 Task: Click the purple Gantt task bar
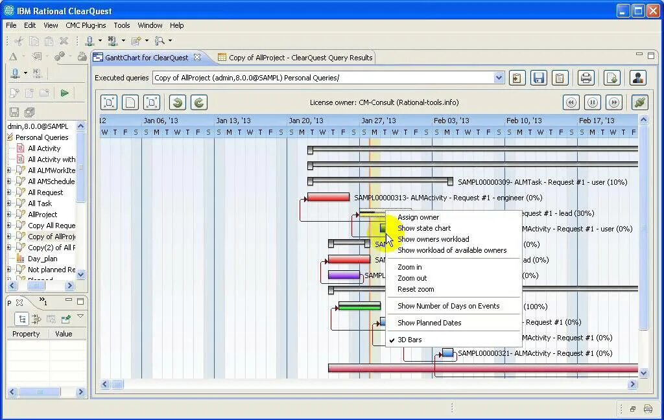tap(344, 275)
